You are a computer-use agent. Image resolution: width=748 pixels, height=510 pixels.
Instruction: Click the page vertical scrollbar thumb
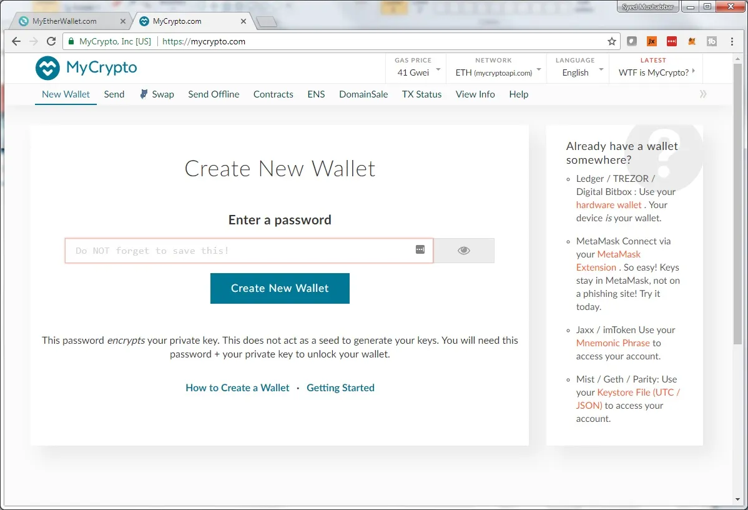(737, 203)
